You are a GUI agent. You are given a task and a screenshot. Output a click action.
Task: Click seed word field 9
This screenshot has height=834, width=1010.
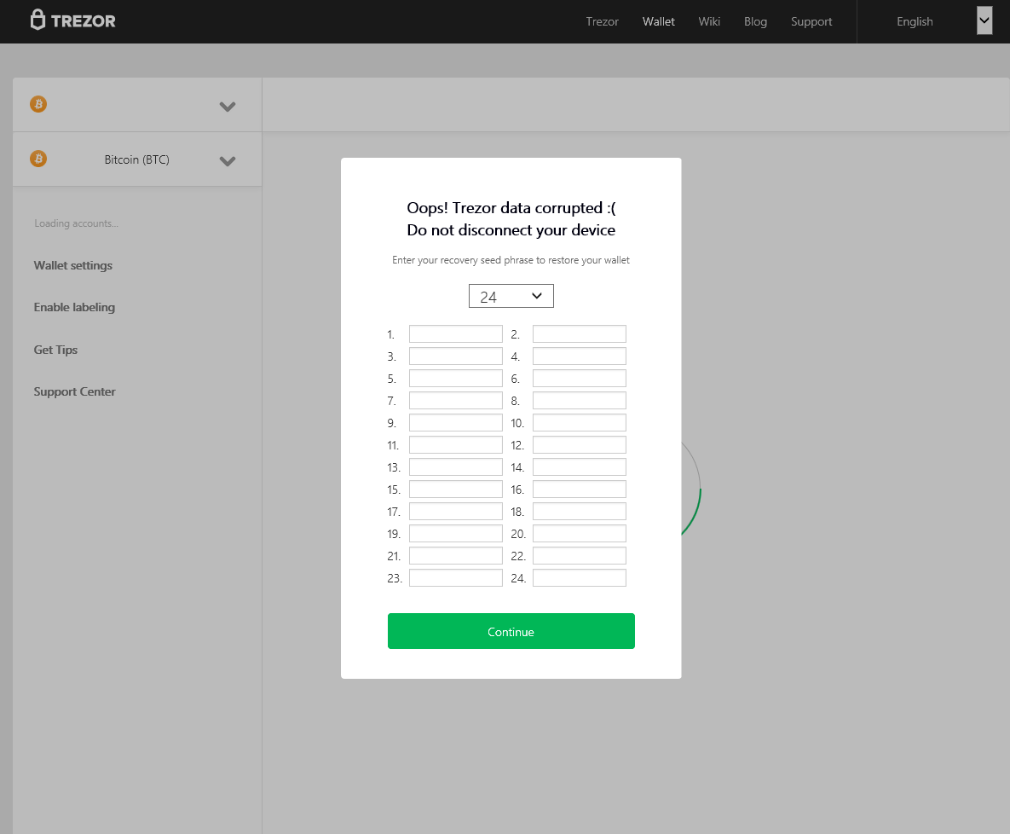(x=455, y=422)
